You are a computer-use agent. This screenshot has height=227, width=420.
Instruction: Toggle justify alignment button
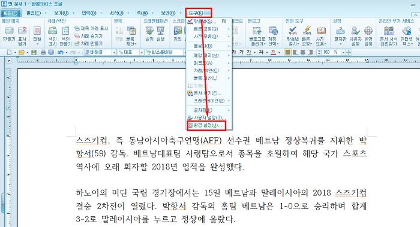pyautogui.click(x=287, y=52)
